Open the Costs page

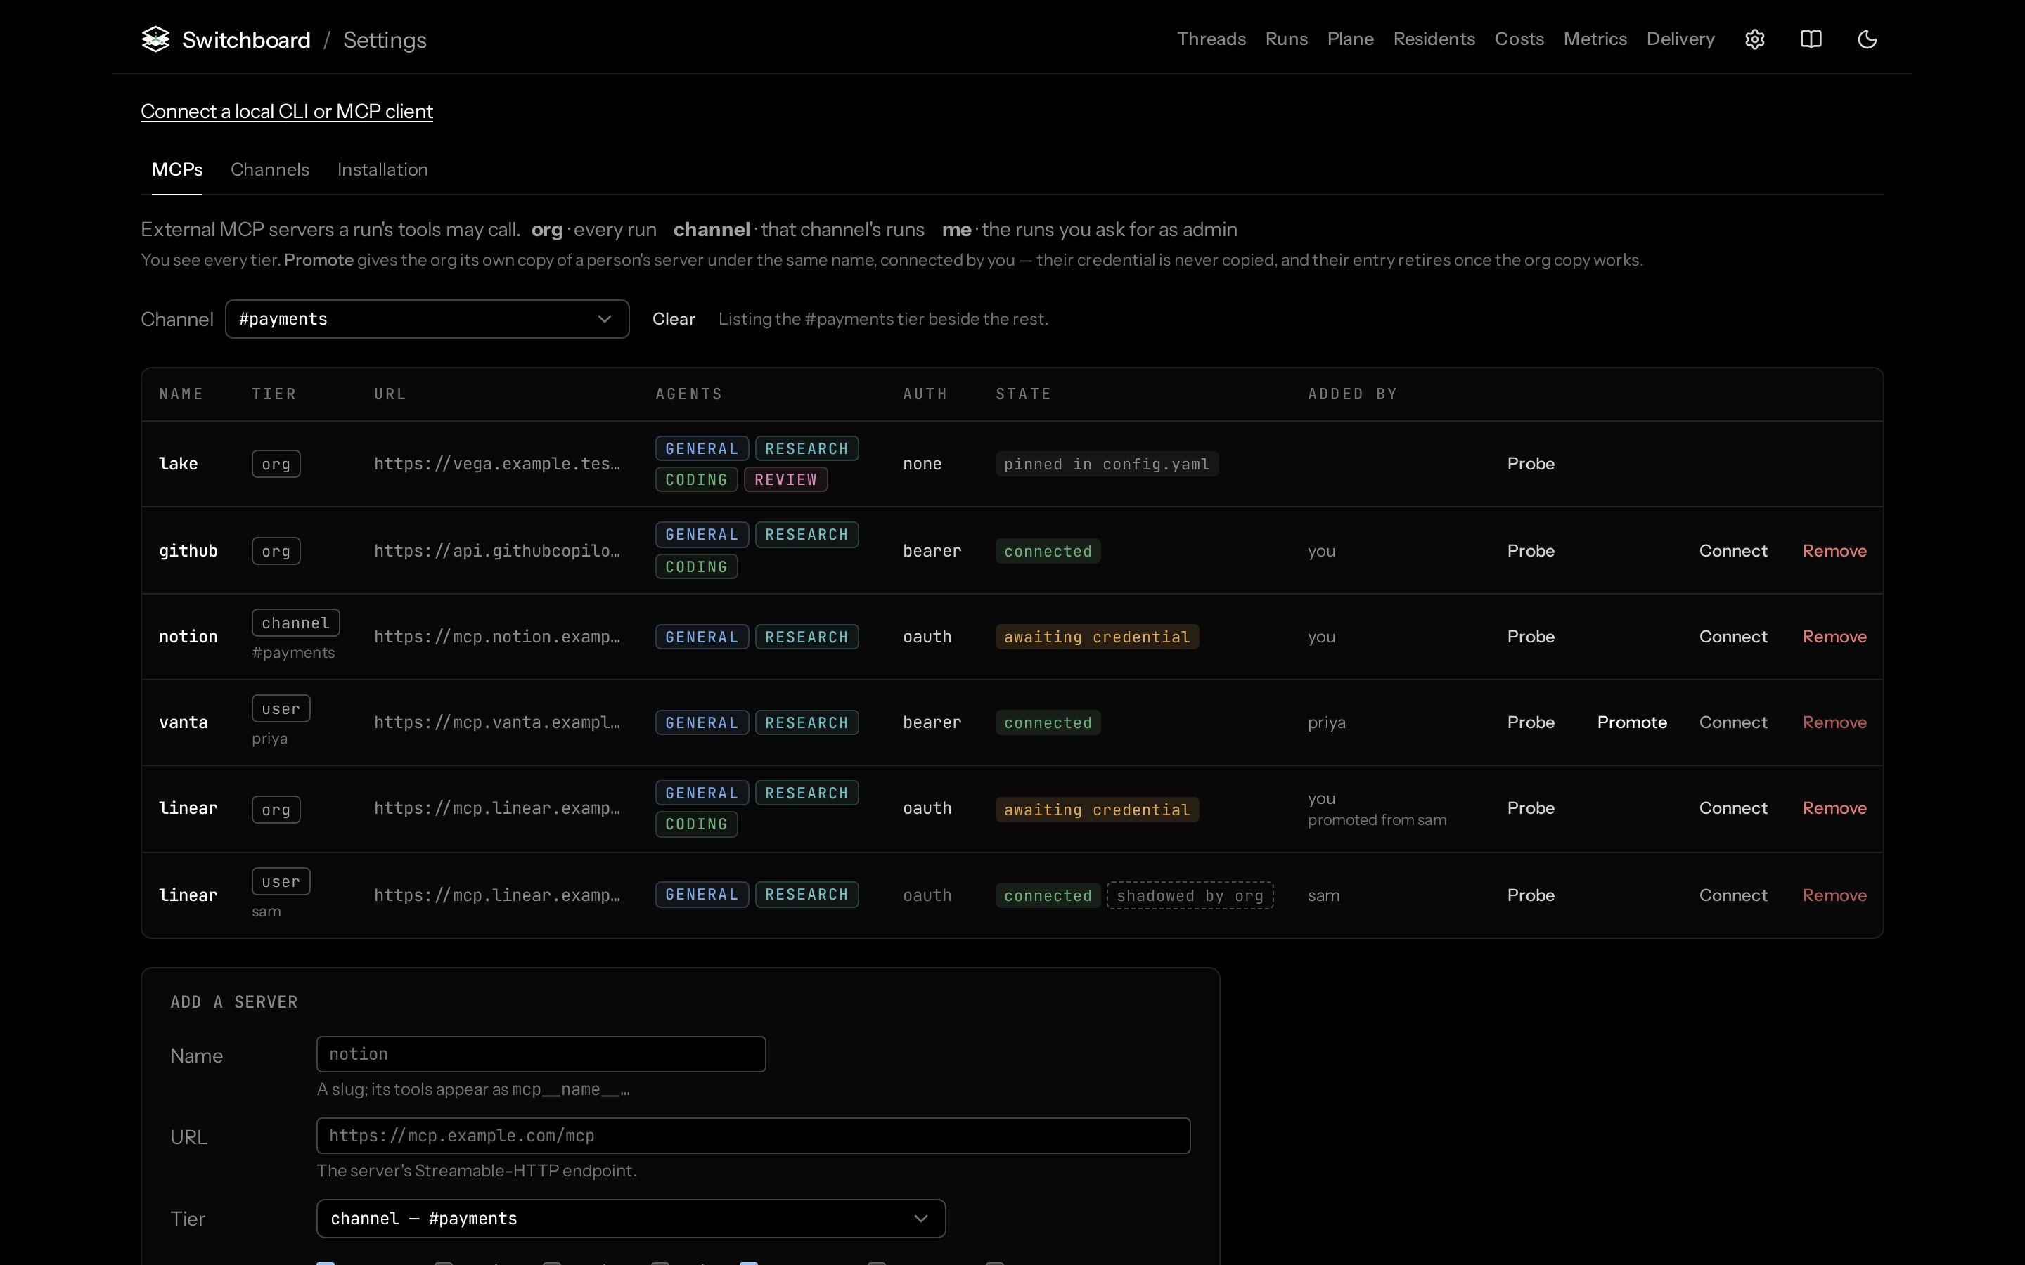[1519, 39]
